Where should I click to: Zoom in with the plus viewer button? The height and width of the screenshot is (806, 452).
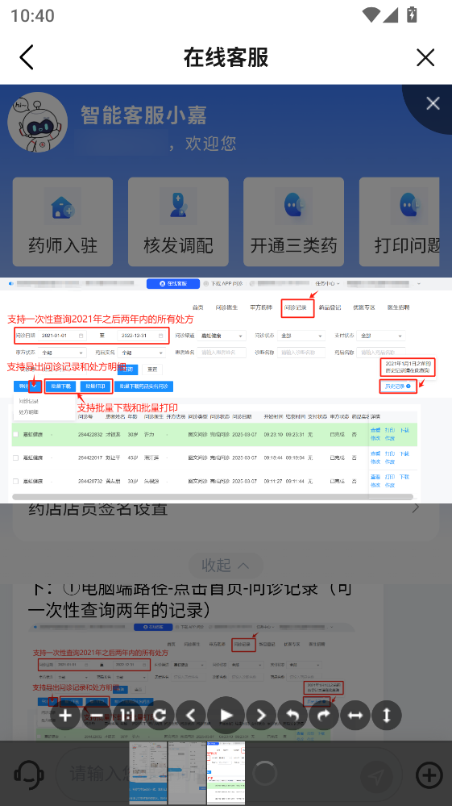pyautogui.click(x=66, y=716)
